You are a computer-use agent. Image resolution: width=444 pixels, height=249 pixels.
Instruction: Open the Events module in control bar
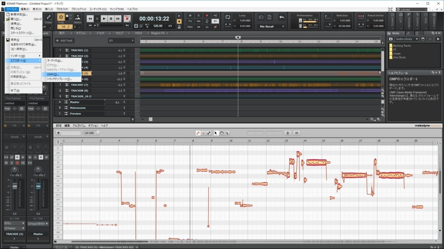point(418,21)
